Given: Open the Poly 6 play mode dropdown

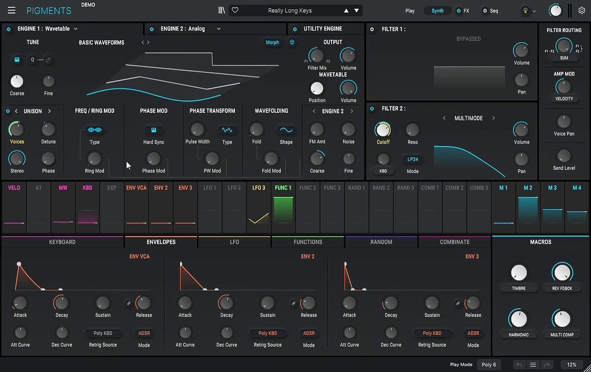Looking at the screenshot, I should tap(489, 365).
